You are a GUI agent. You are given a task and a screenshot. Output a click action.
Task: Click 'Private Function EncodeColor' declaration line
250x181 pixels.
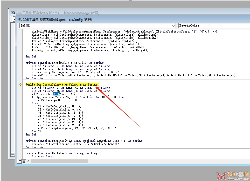65,63
